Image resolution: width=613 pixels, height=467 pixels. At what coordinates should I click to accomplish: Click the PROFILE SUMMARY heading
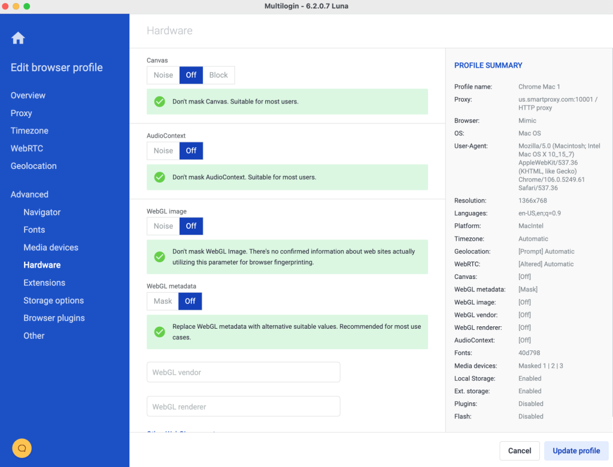coord(488,65)
